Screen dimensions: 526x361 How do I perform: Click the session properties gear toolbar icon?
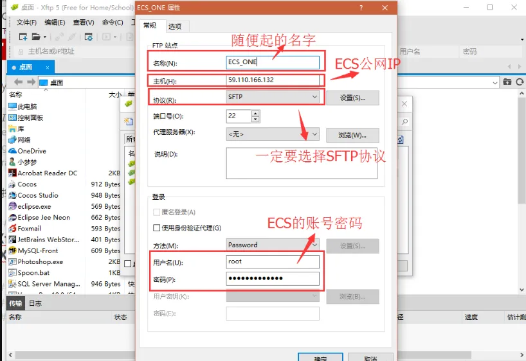(89, 37)
